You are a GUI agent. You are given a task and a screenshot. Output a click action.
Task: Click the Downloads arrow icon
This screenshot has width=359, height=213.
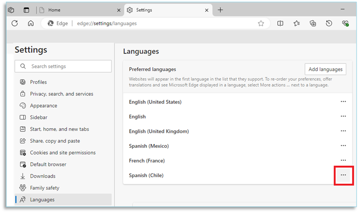click(x=23, y=176)
